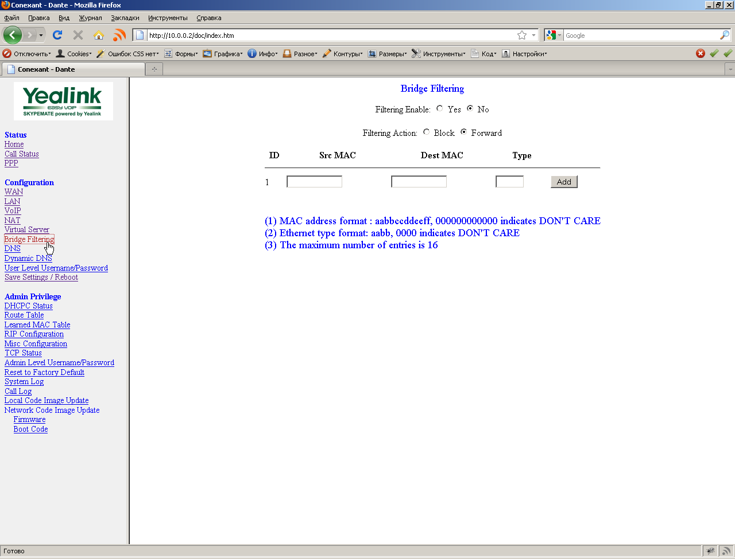
Task: Click the RSS icon in status bar
Action: point(726,551)
